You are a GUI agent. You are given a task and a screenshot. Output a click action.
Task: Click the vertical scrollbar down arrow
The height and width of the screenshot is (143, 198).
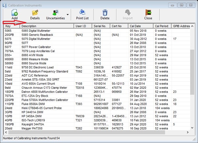tap(192, 128)
